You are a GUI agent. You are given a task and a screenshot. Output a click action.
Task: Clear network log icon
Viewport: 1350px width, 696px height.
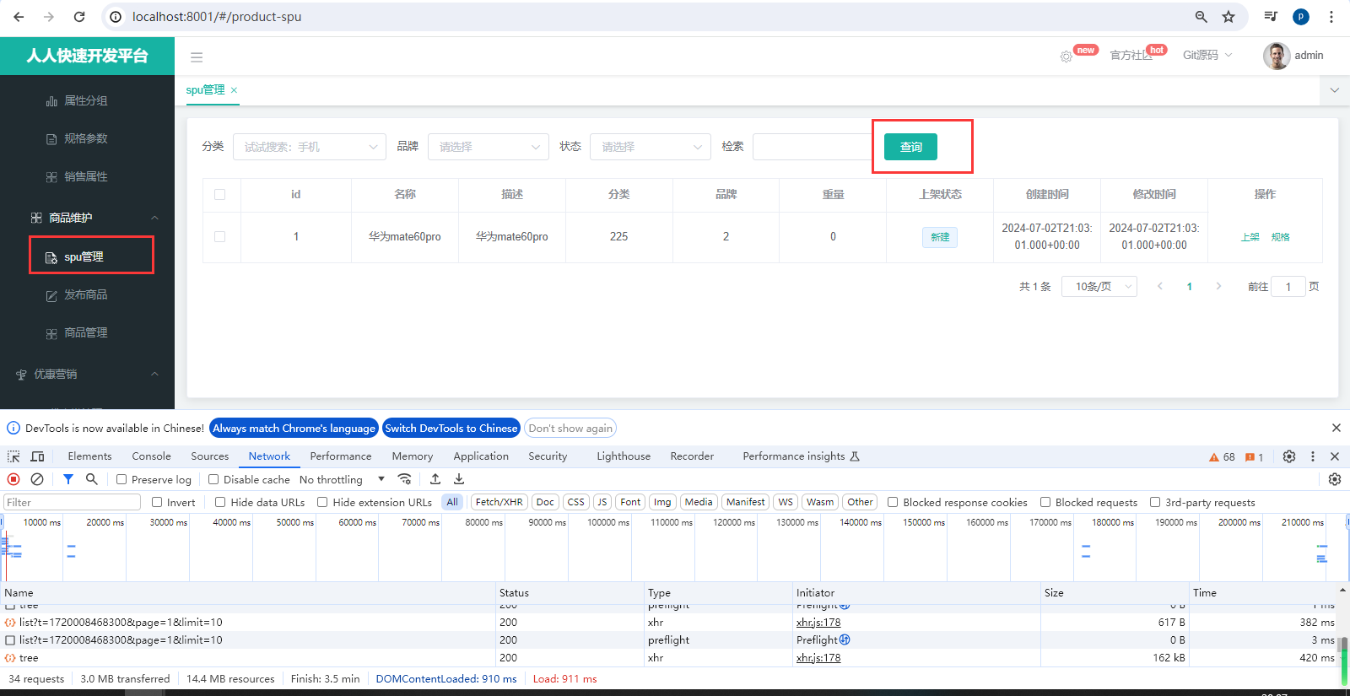[37, 479]
